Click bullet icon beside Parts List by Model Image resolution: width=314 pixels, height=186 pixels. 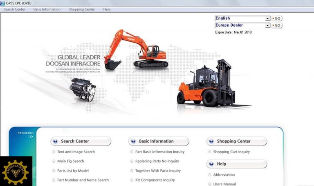54,171
